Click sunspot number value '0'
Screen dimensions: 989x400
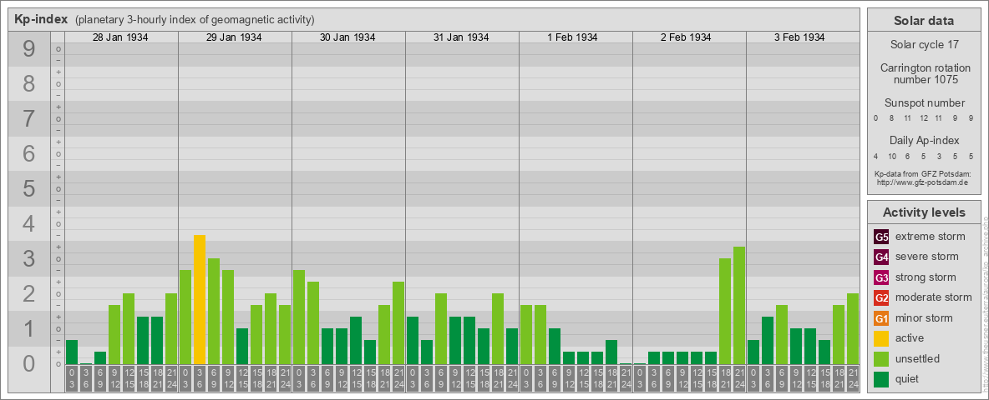click(x=875, y=117)
